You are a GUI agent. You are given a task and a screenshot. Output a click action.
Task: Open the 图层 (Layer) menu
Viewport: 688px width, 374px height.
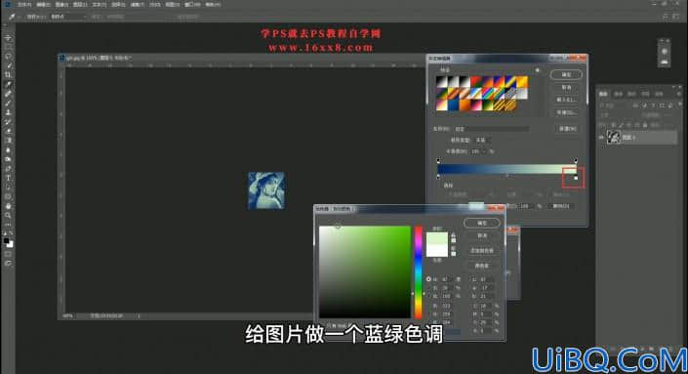(80, 4)
